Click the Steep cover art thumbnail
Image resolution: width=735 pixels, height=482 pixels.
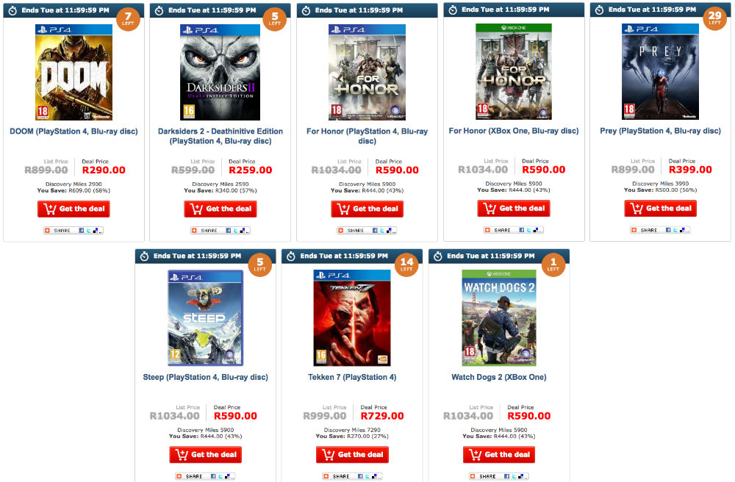click(206, 318)
